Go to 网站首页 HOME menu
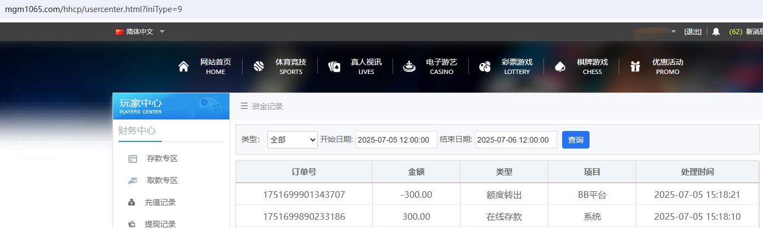The width and height of the screenshot is (763, 228). (x=215, y=66)
